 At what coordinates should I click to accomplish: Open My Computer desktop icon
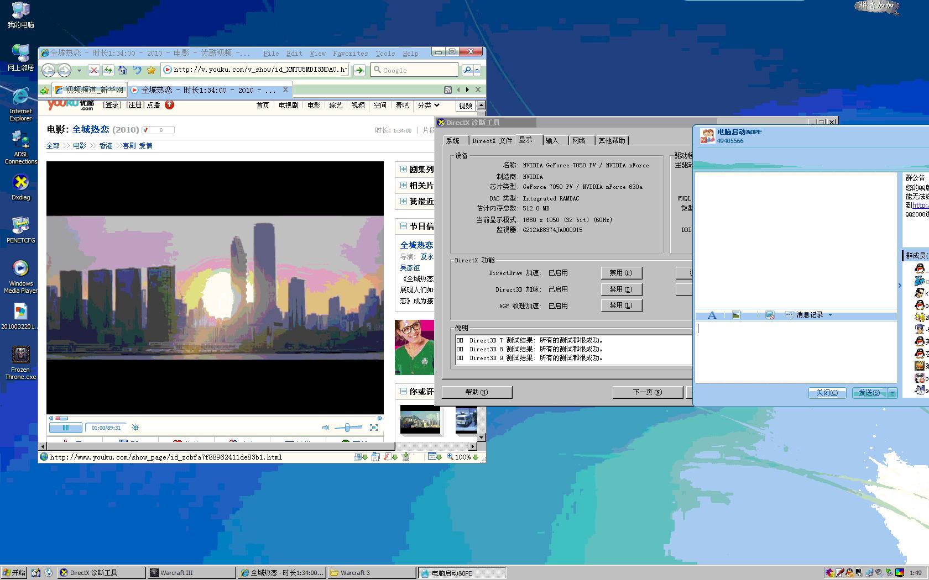20,15
